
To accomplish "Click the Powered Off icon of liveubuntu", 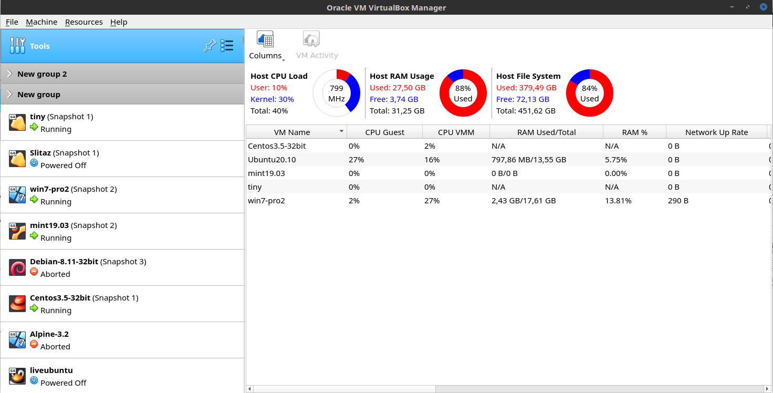I will [34, 381].
